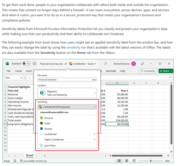Image resolution: width=181 pixels, height=166 pixels.
Task: Click the zoom slider handle
Action: point(151,161)
